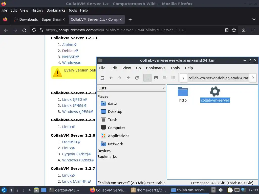Open the Windows link under 1.2.11
The width and height of the screenshot is (259, 194).
(71, 63)
